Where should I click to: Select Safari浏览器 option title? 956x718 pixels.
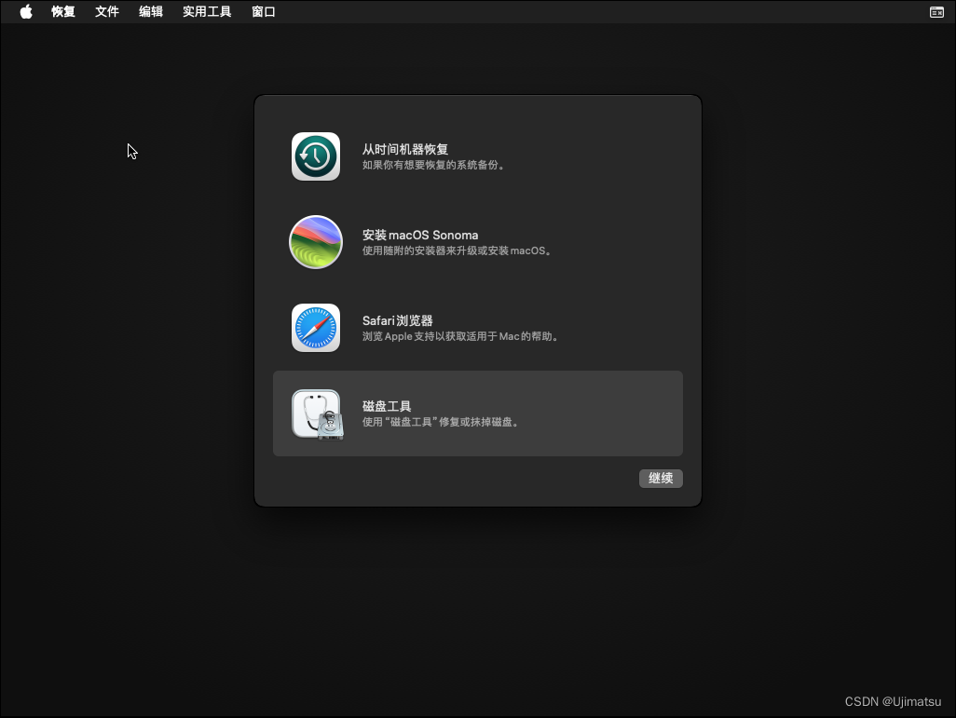398,320
